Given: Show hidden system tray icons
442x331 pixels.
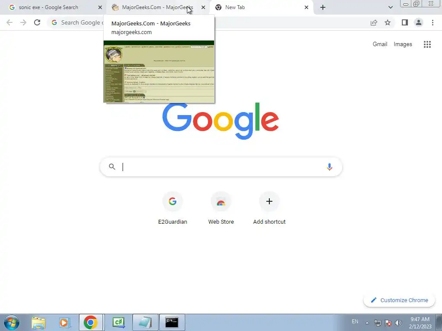Looking at the screenshot, I should [x=367, y=323].
